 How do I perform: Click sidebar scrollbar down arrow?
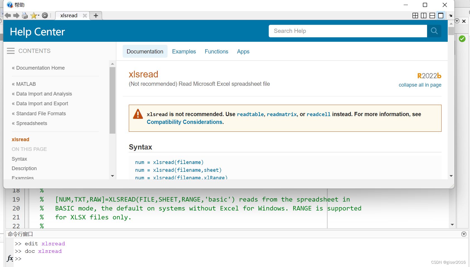click(x=112, y=176)
